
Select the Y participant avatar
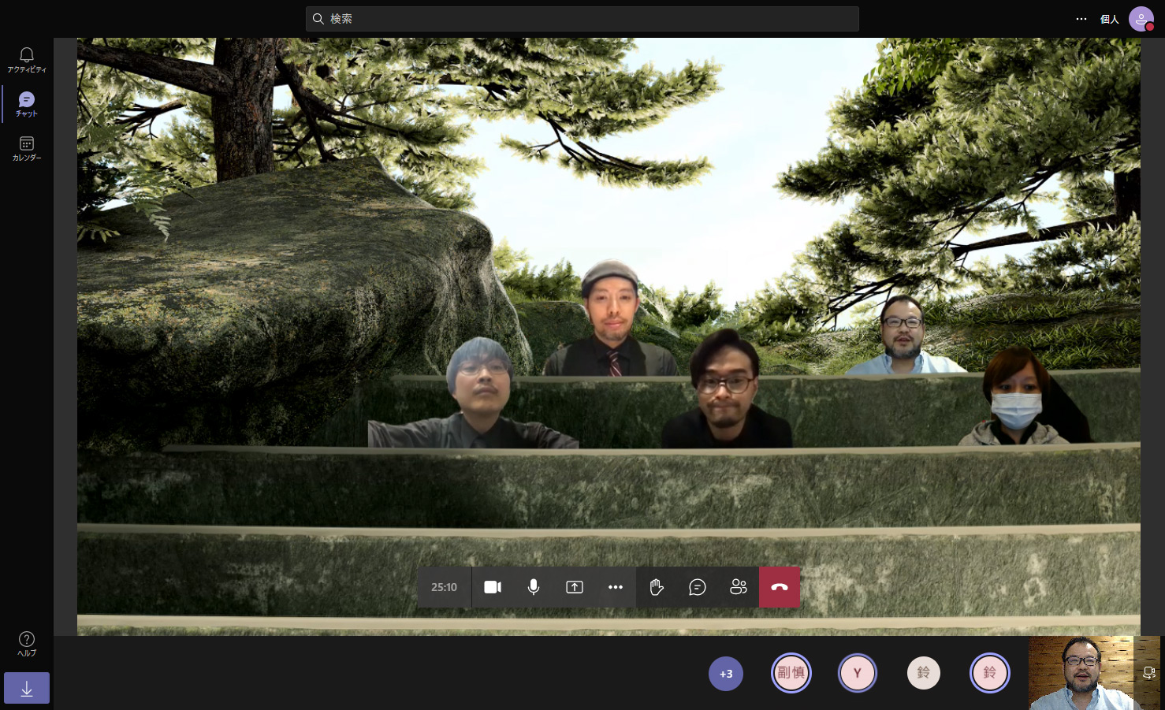(858, 673)
